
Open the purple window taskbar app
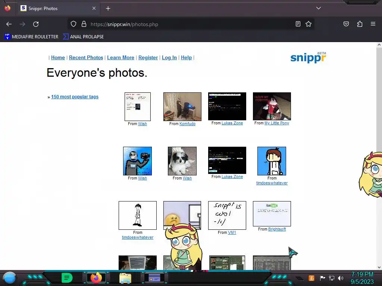[154, 278]
